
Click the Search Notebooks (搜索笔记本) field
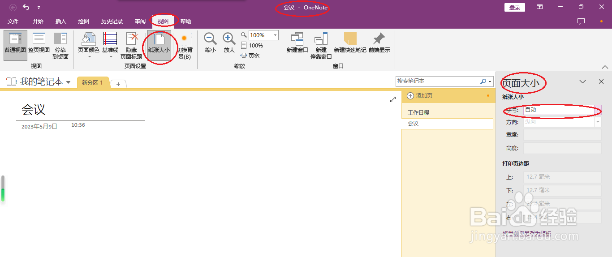click(437, 81)
